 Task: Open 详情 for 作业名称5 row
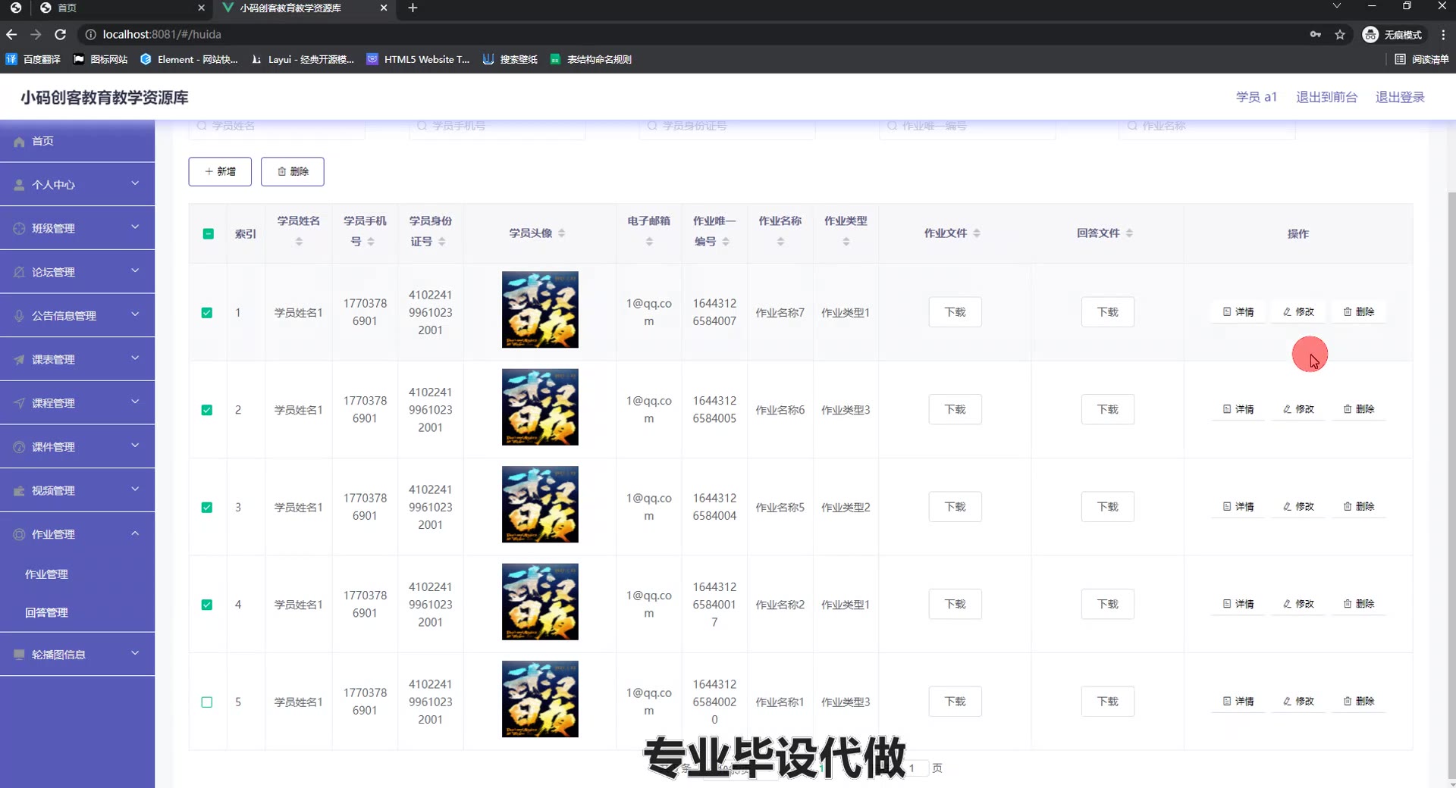(x=1238, y=507)
